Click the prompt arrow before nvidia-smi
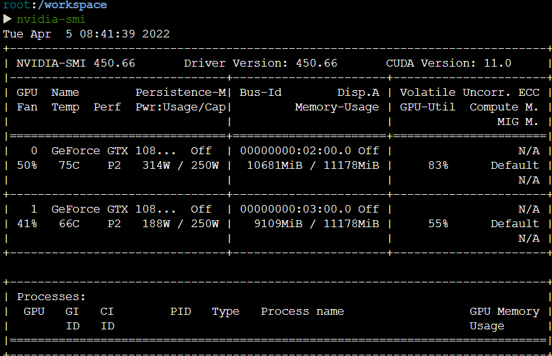This screenshot has height=356, width=552. click(x=8, y=19)
